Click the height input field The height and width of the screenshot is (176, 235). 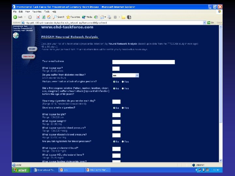point(116,115)
